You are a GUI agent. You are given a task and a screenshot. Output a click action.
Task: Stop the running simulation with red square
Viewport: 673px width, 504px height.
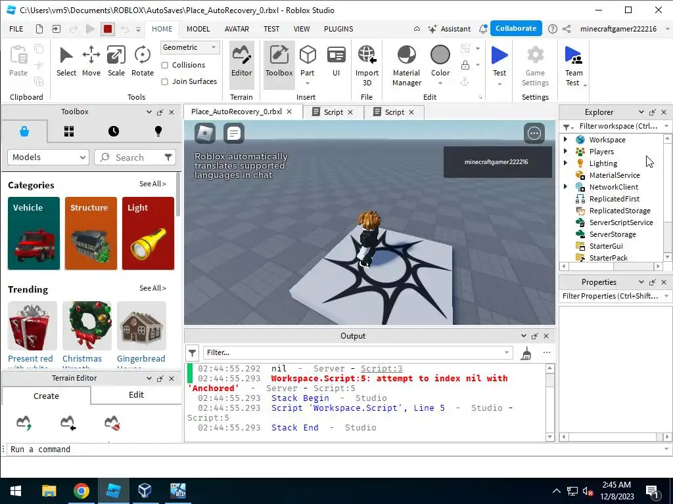pyautogui.click(x=108, y=29)
